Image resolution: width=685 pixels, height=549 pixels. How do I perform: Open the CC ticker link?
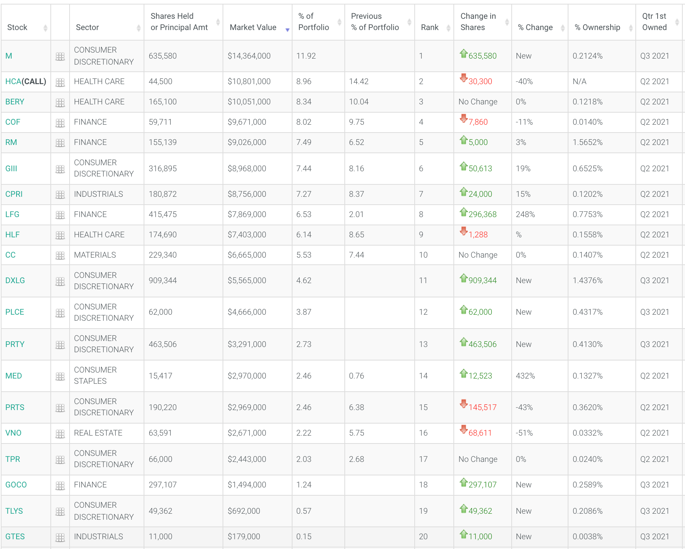(x=10, y=255)
